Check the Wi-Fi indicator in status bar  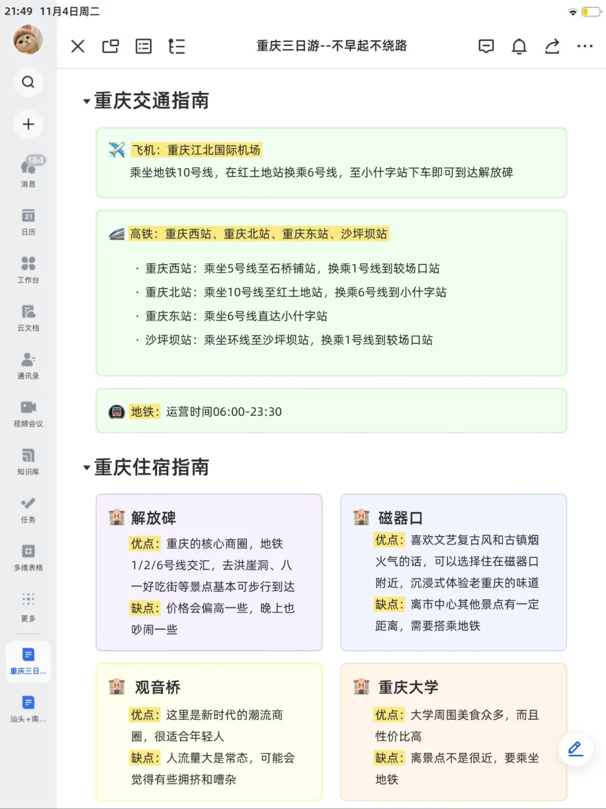click(x=573, y=12)
